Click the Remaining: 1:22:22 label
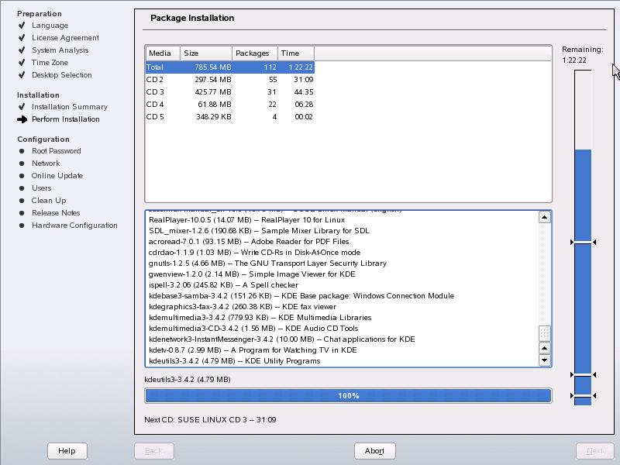 tap(583, 55)
